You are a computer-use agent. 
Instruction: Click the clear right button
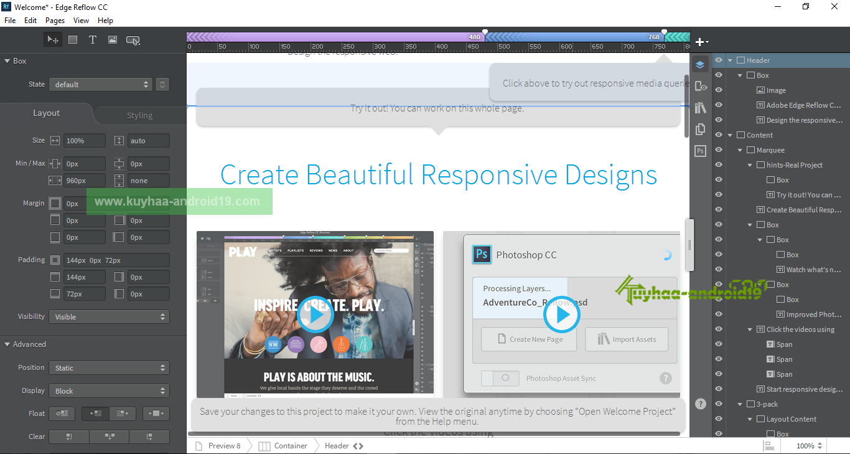click(149, 437)
